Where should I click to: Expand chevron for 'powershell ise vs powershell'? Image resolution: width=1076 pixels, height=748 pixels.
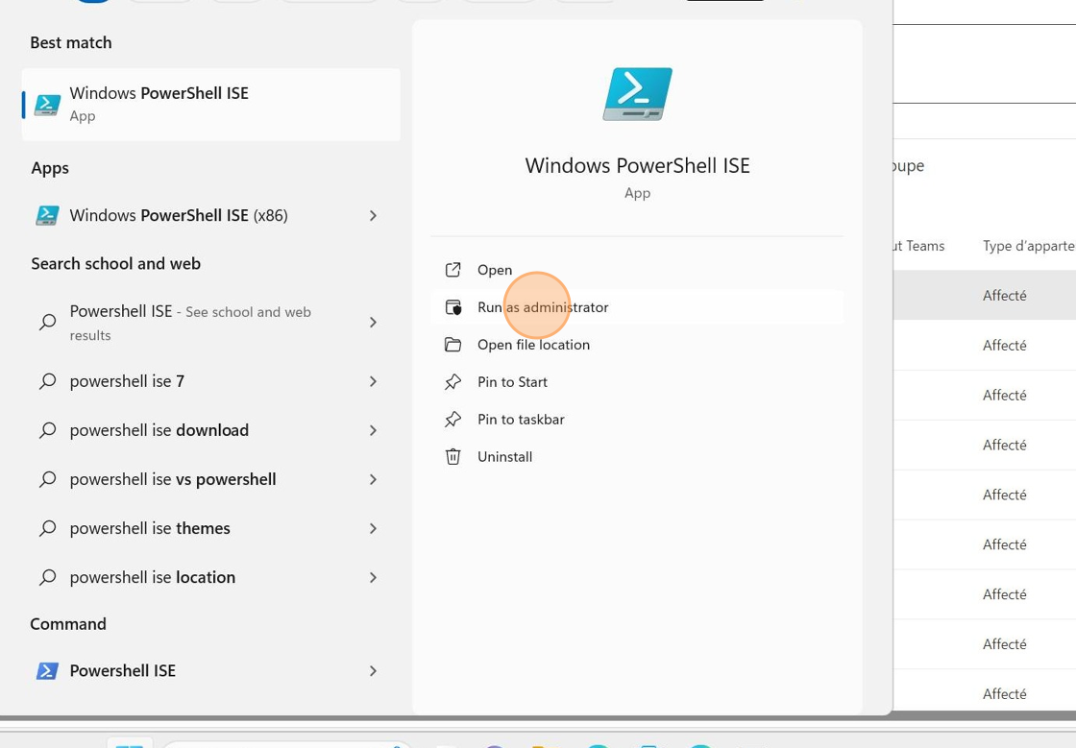373,479
